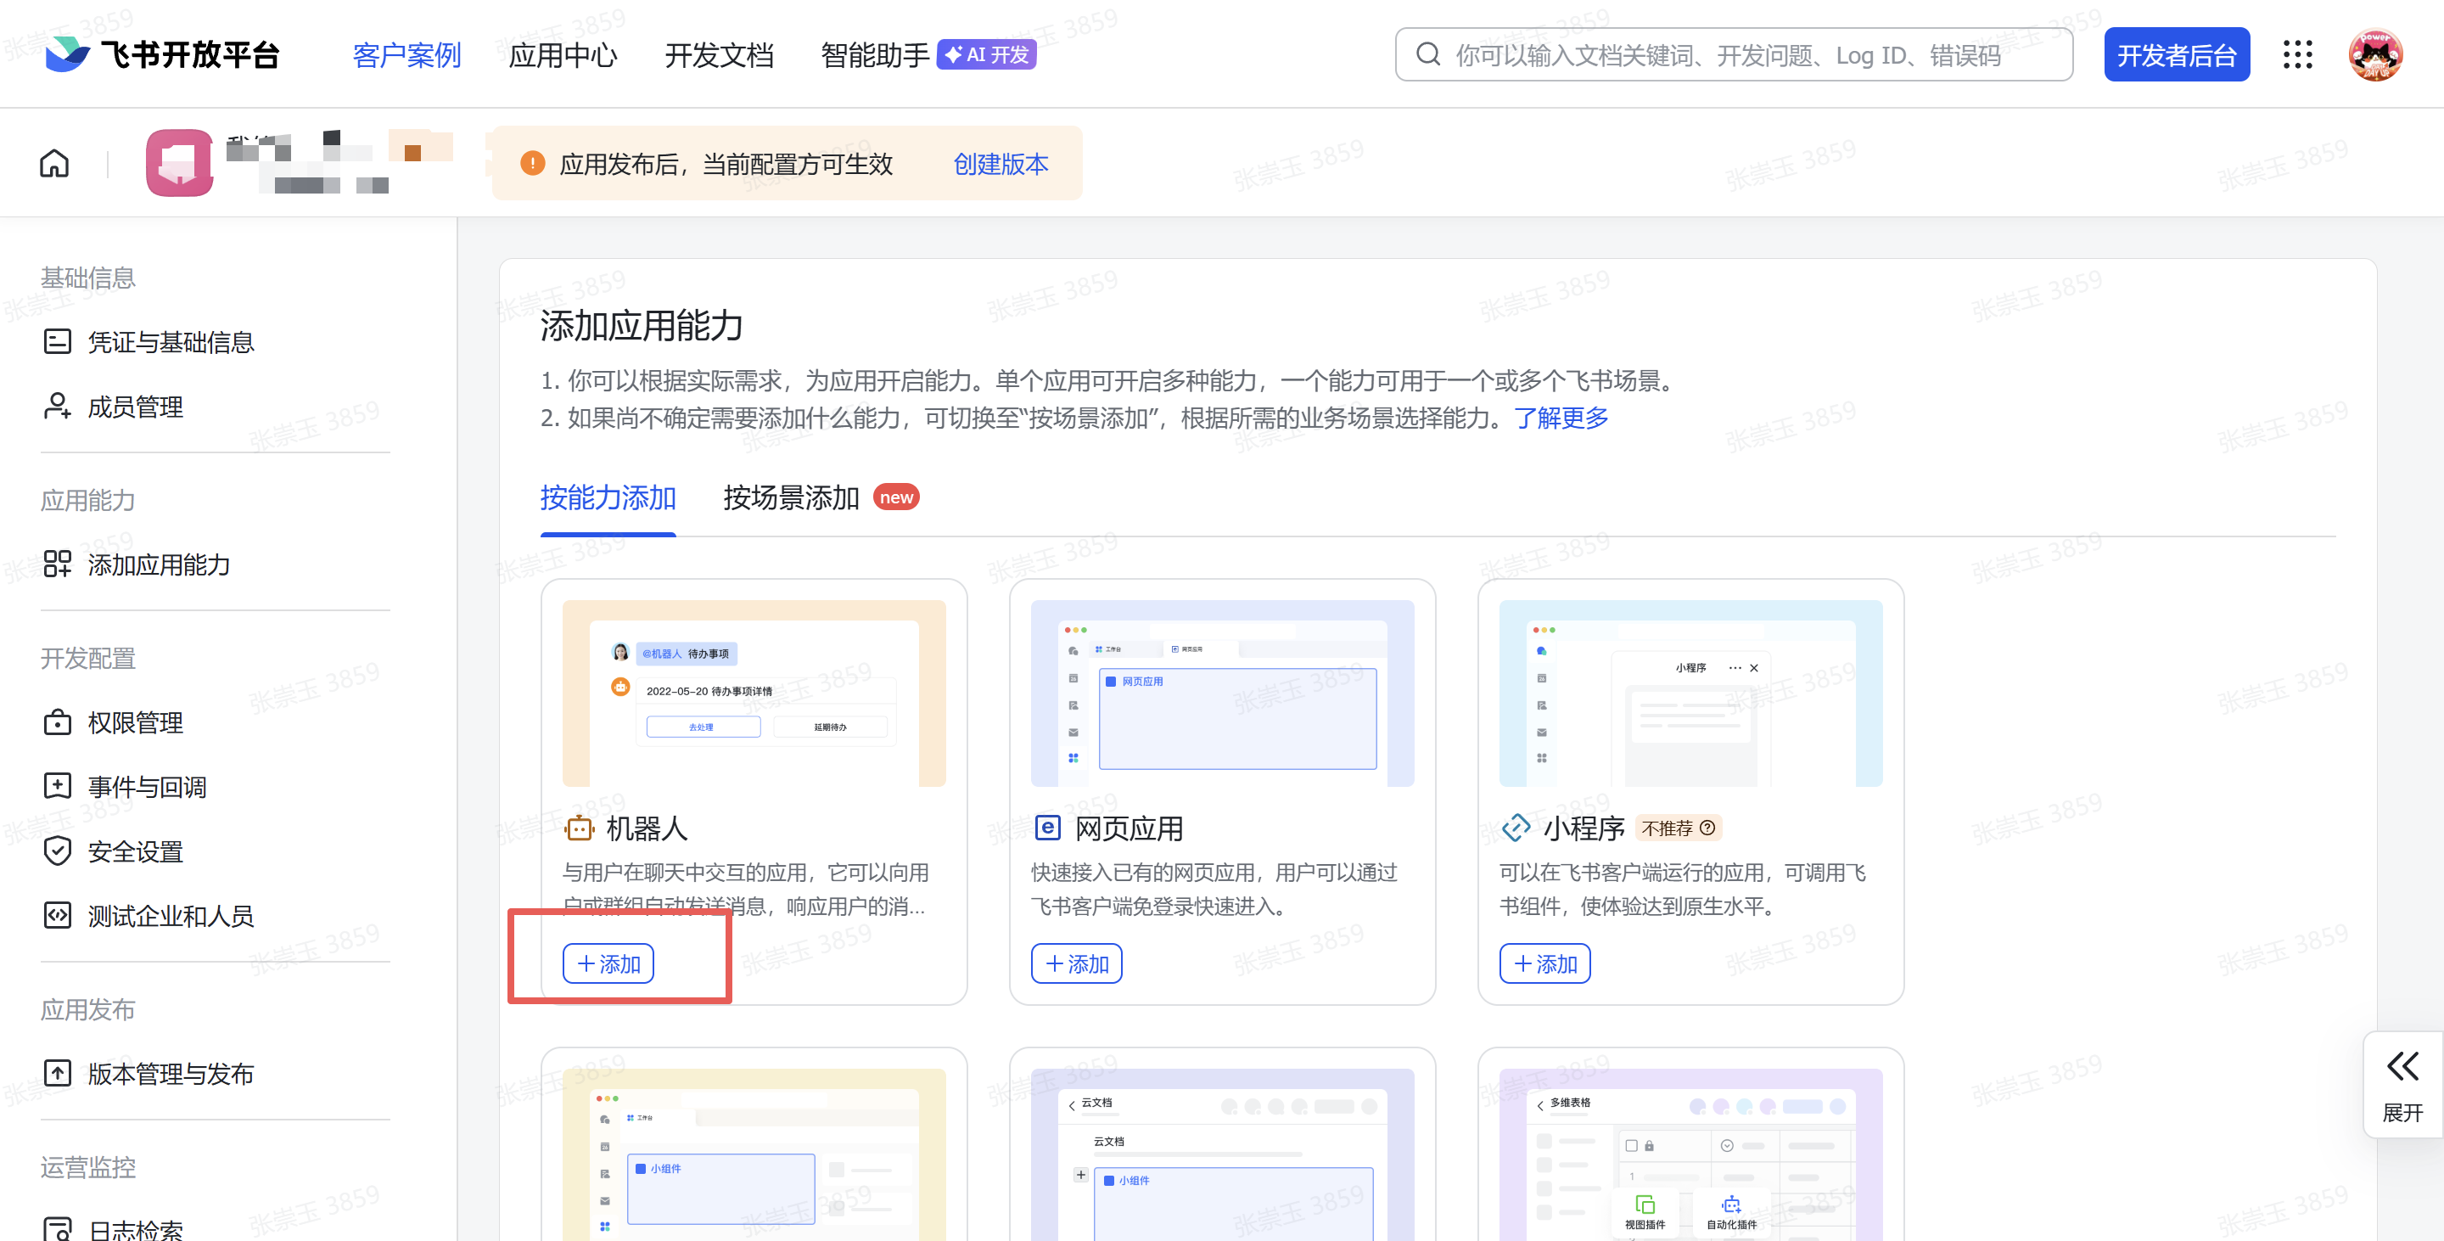Add the 网页应用 capability

(1077, 964)
